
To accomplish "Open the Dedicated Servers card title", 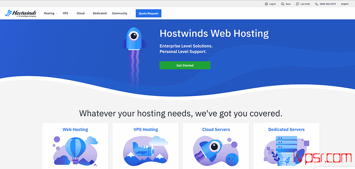I will [286, 130].
